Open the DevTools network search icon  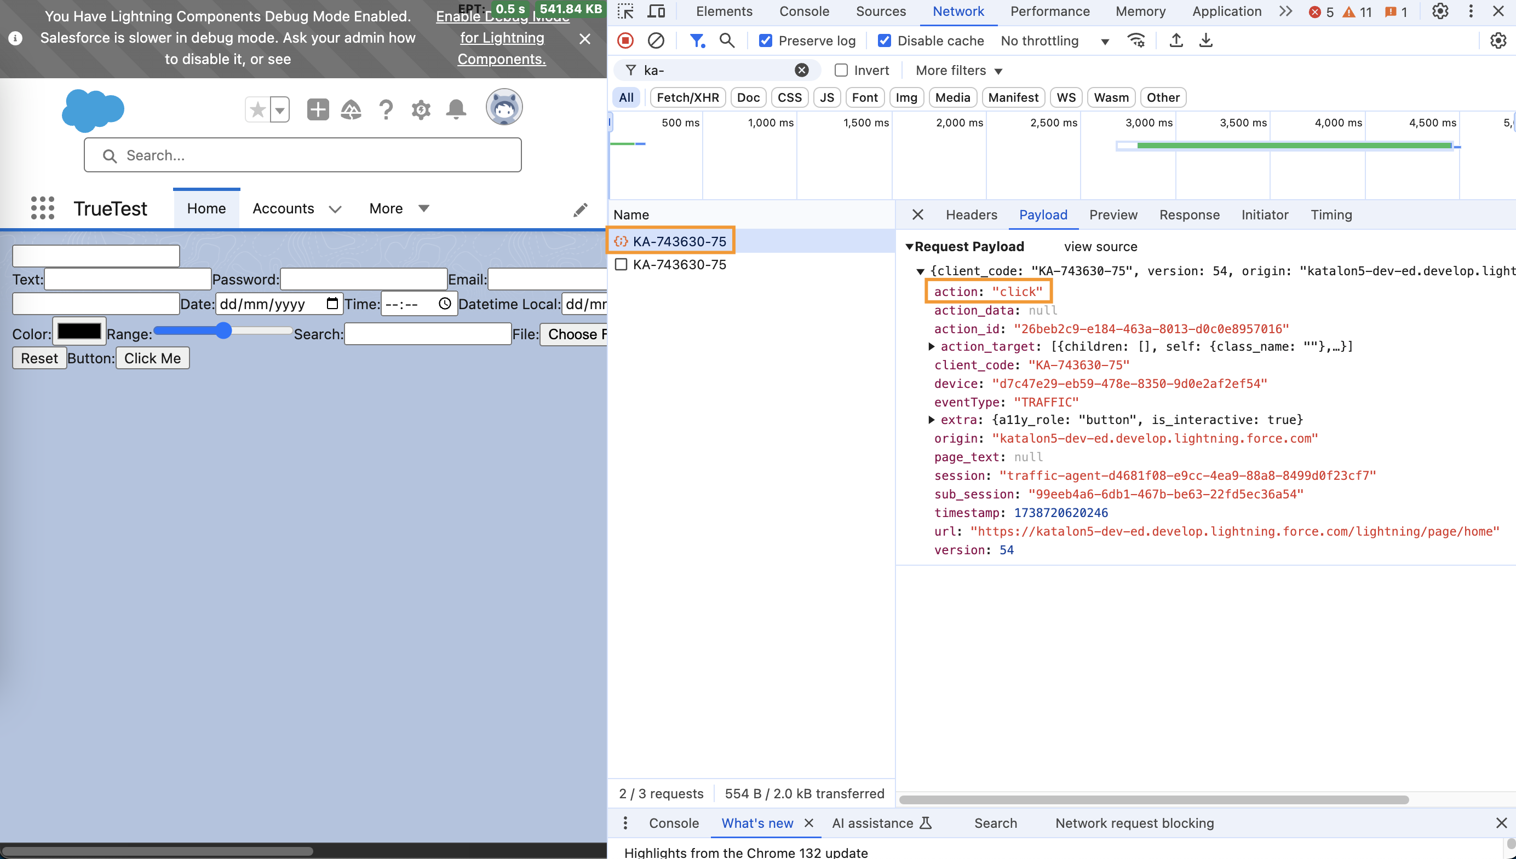tap(727, 40)
